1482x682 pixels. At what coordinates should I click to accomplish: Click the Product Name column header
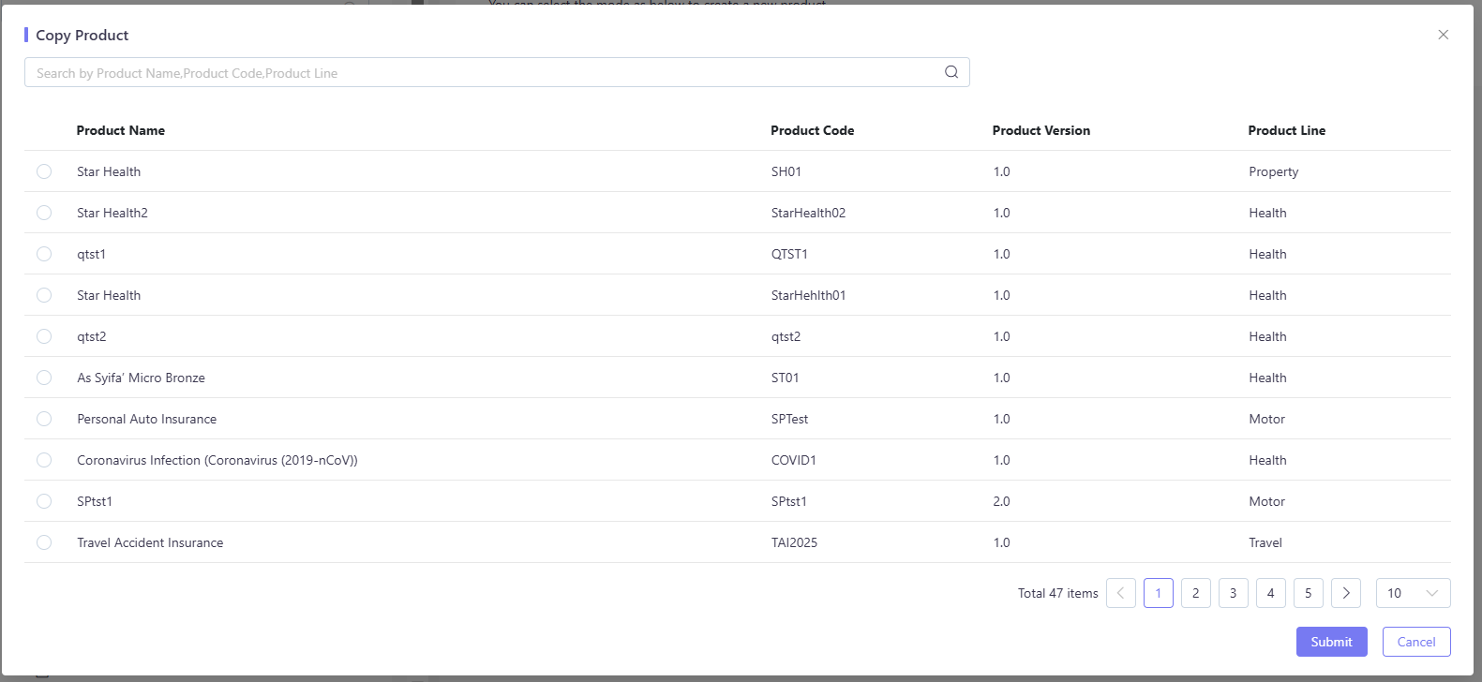point(121,130)
